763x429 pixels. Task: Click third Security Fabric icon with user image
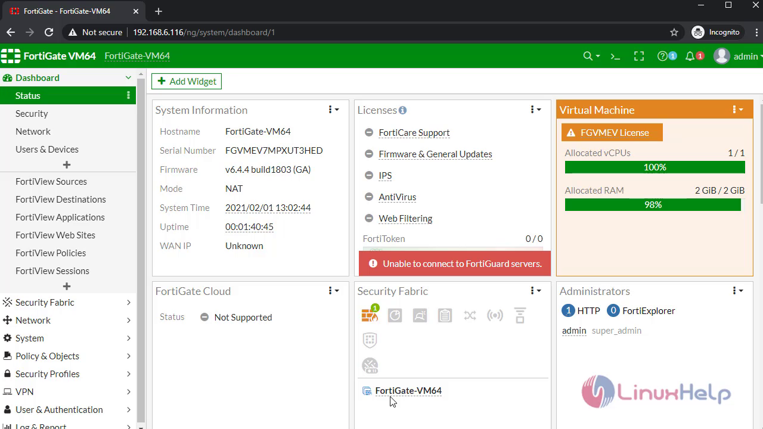(420, 315)
